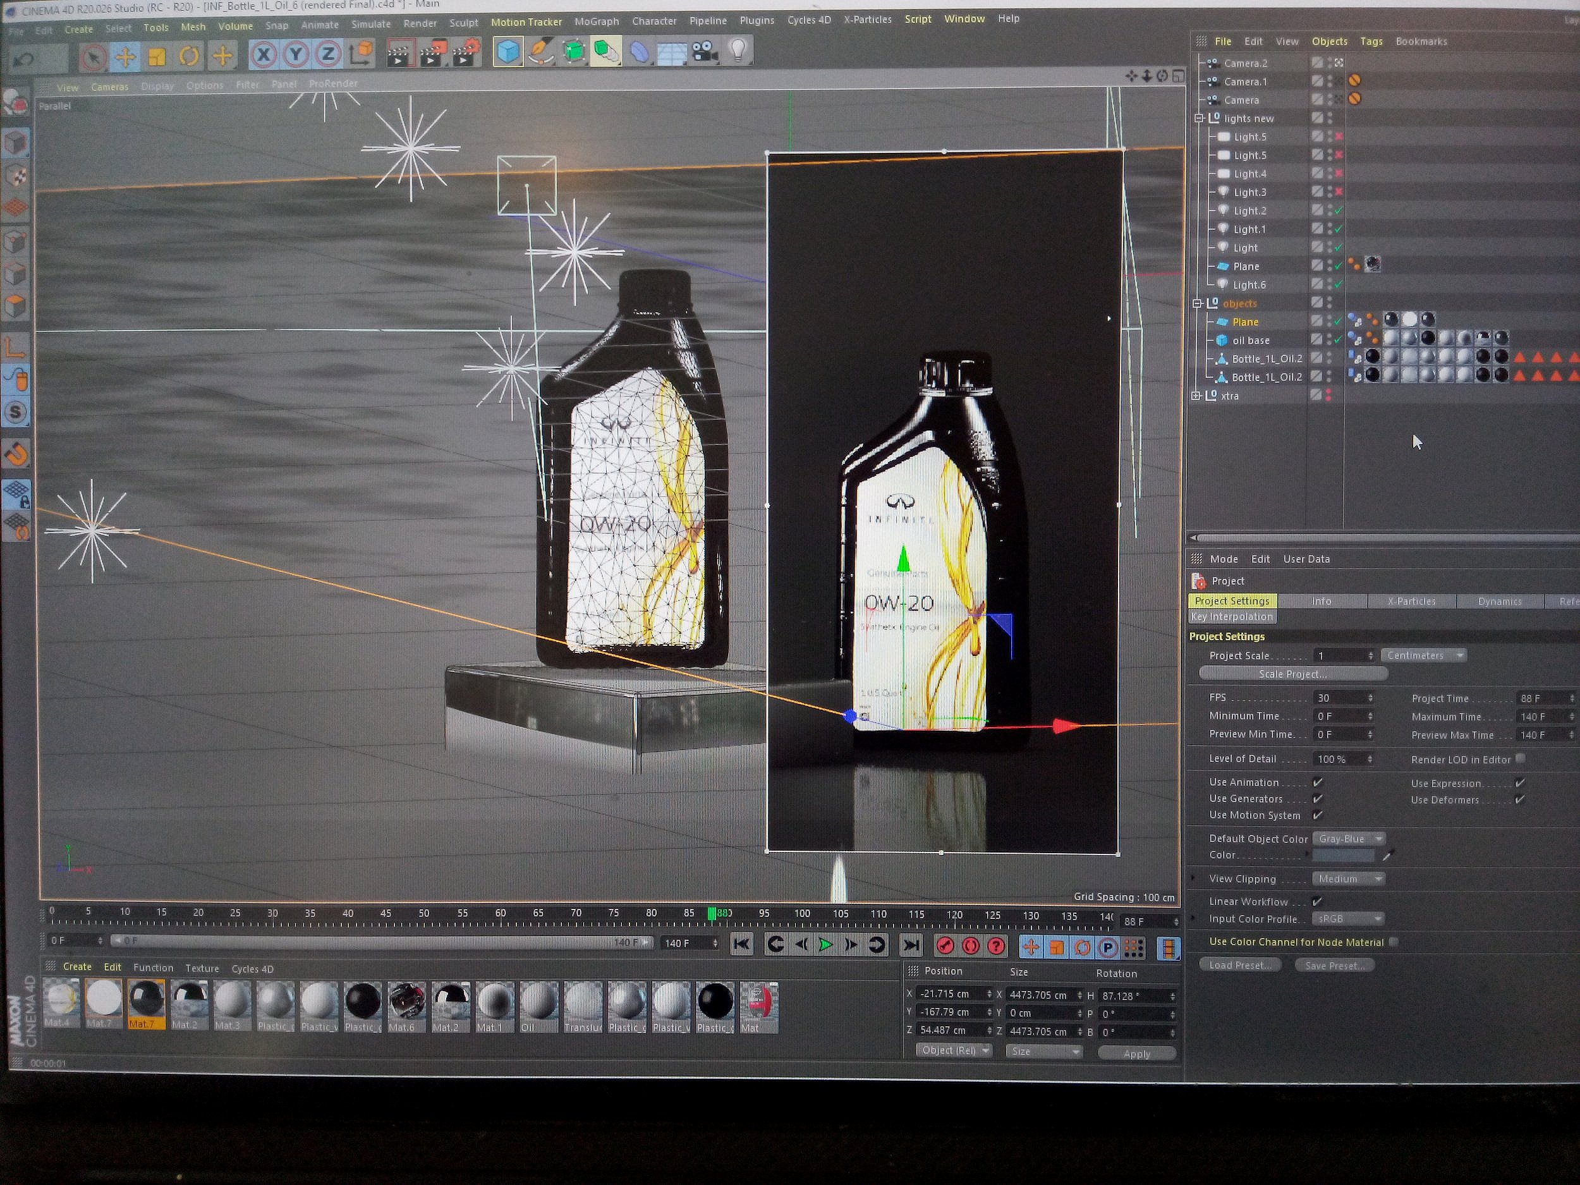Select the Move tool in top toolbar
This screenshot has width=1580, height=1185.
click(x=126, y=57)
